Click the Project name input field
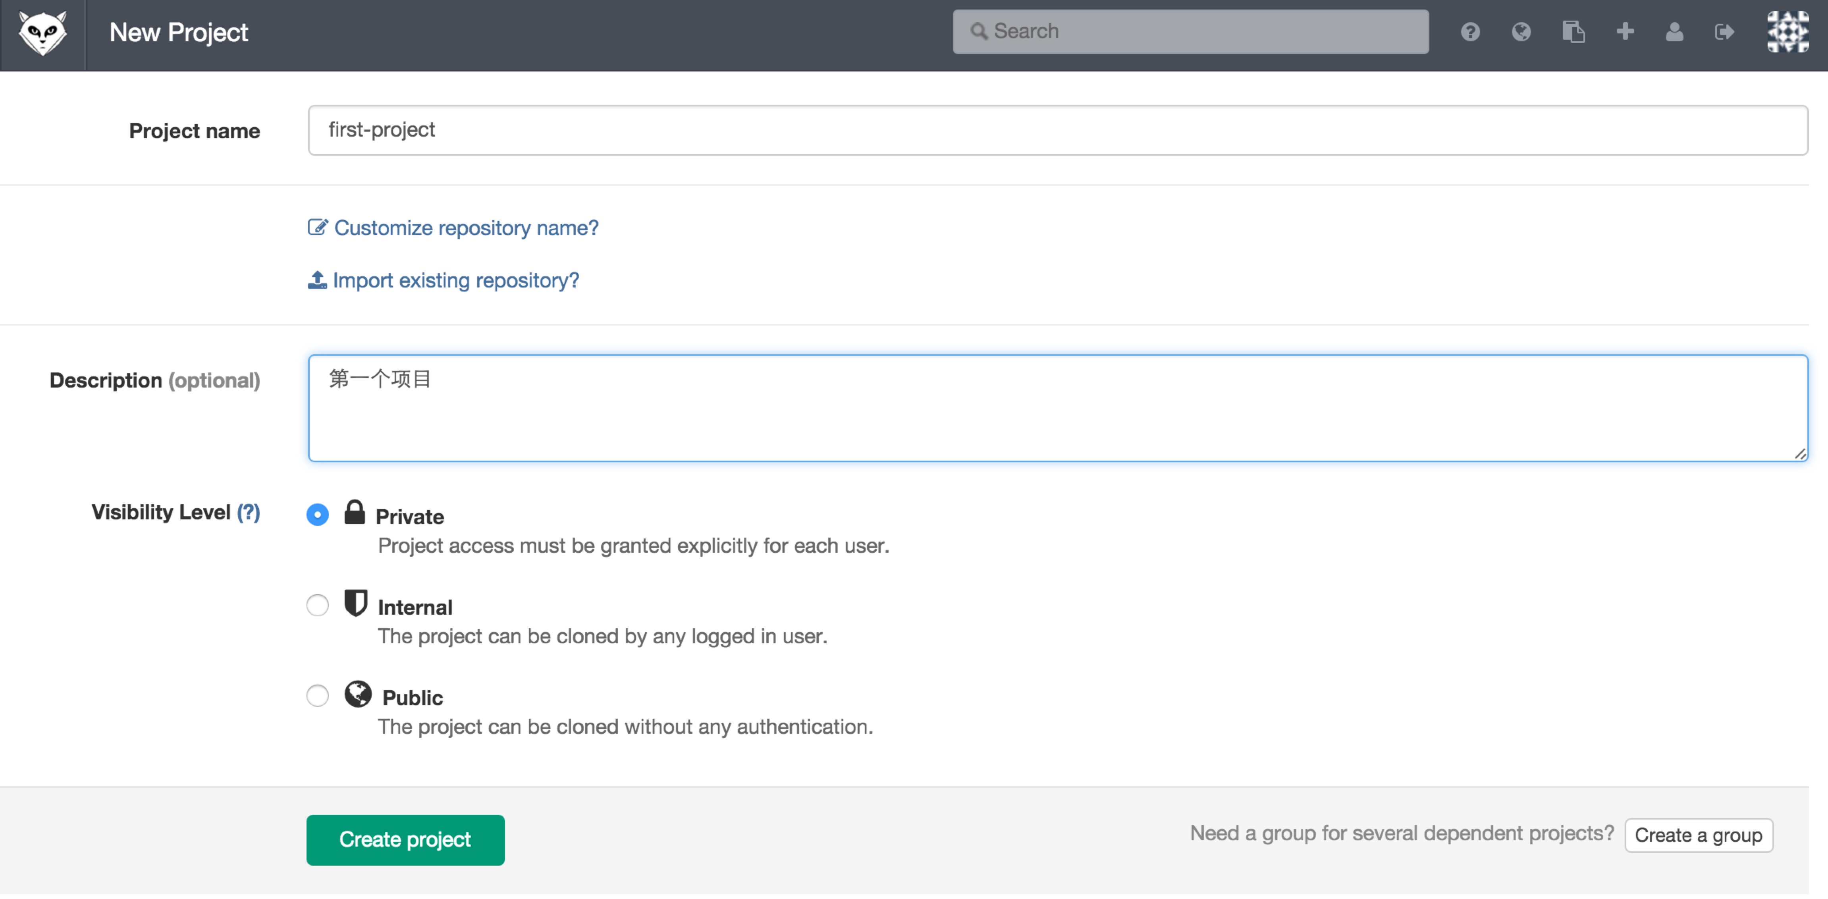The height and width of the screenshot is (899, 1828). pyautogui.click(x=1057, y=130)
